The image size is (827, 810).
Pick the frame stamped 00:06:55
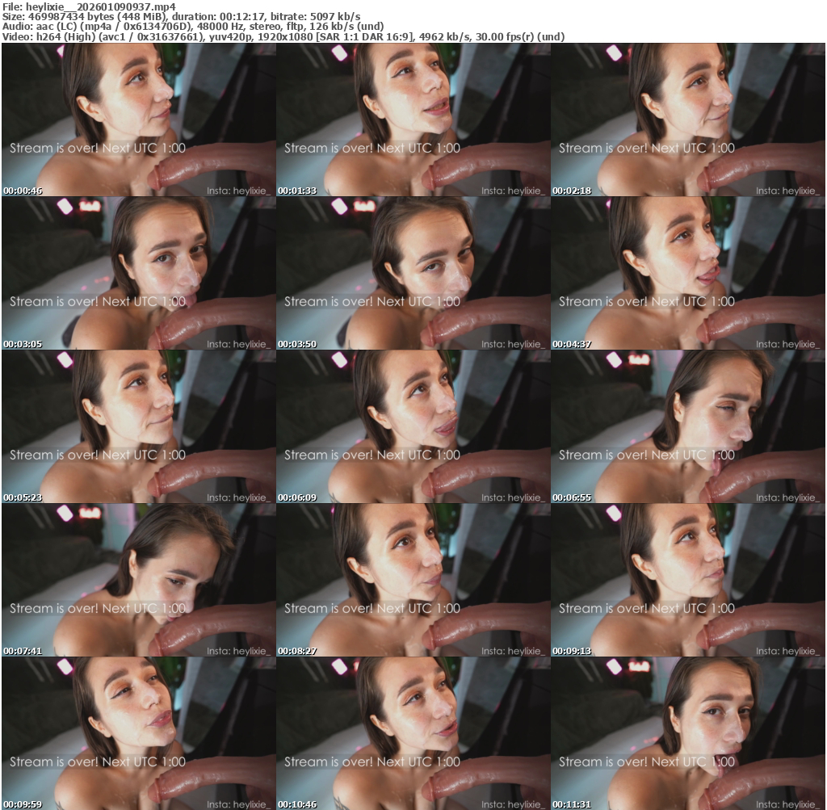pos(688,426)
